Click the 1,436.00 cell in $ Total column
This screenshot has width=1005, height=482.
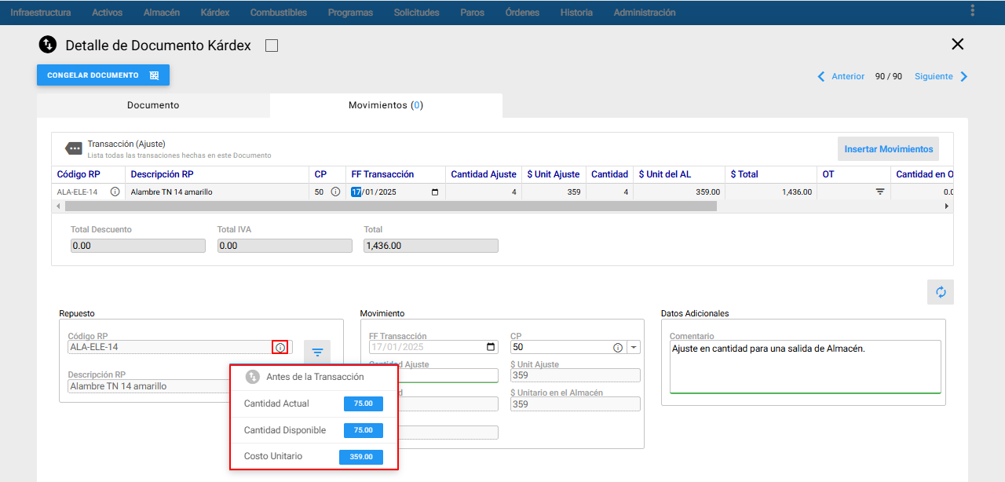pyautogui.click(x=771, y=192)
